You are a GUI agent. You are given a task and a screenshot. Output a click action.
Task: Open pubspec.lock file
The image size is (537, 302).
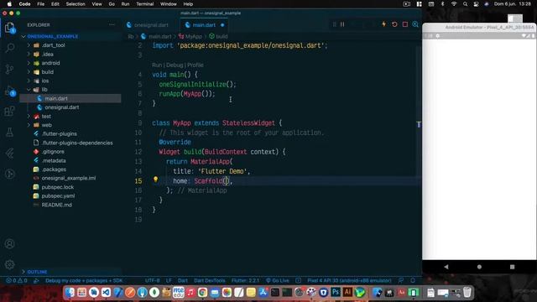click(58, 187)
